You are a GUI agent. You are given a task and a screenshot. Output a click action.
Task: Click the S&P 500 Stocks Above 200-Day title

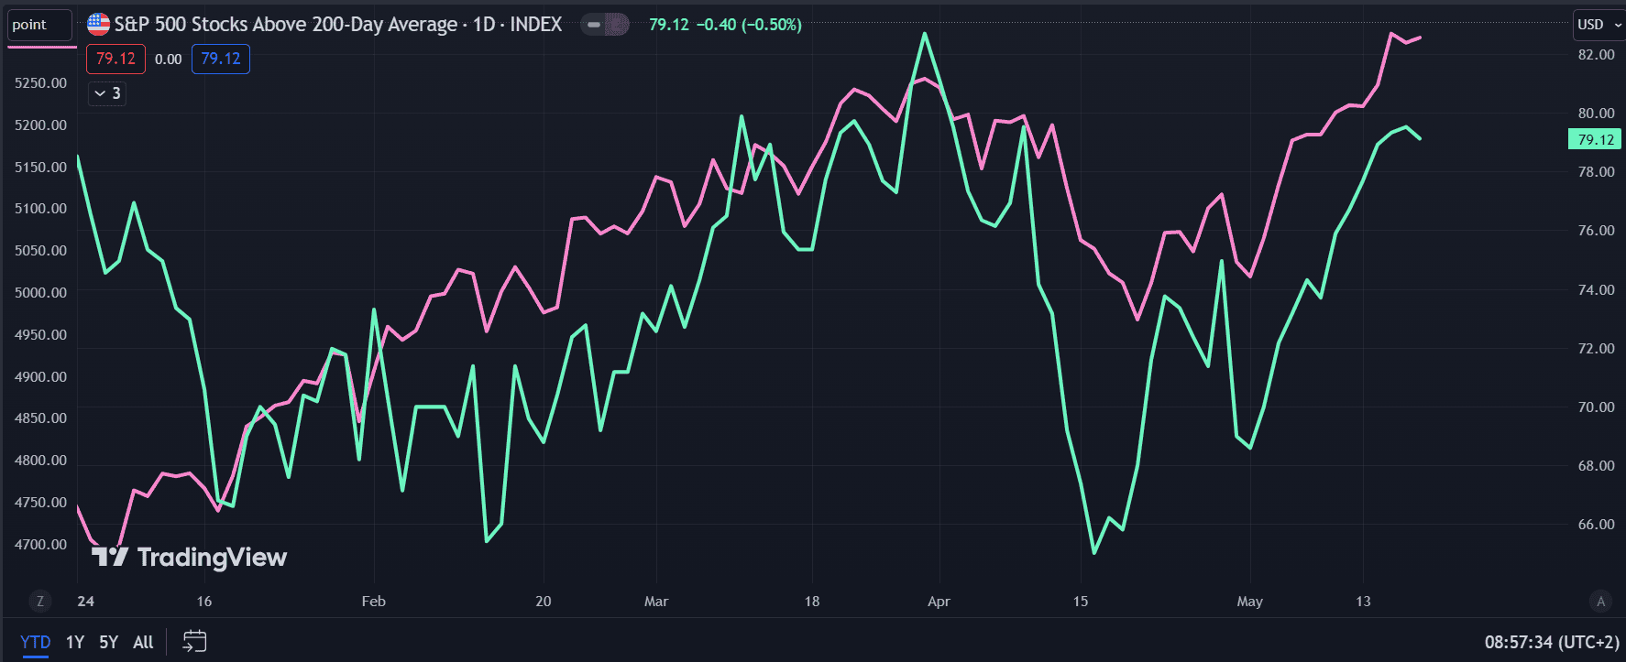point(285,25)
